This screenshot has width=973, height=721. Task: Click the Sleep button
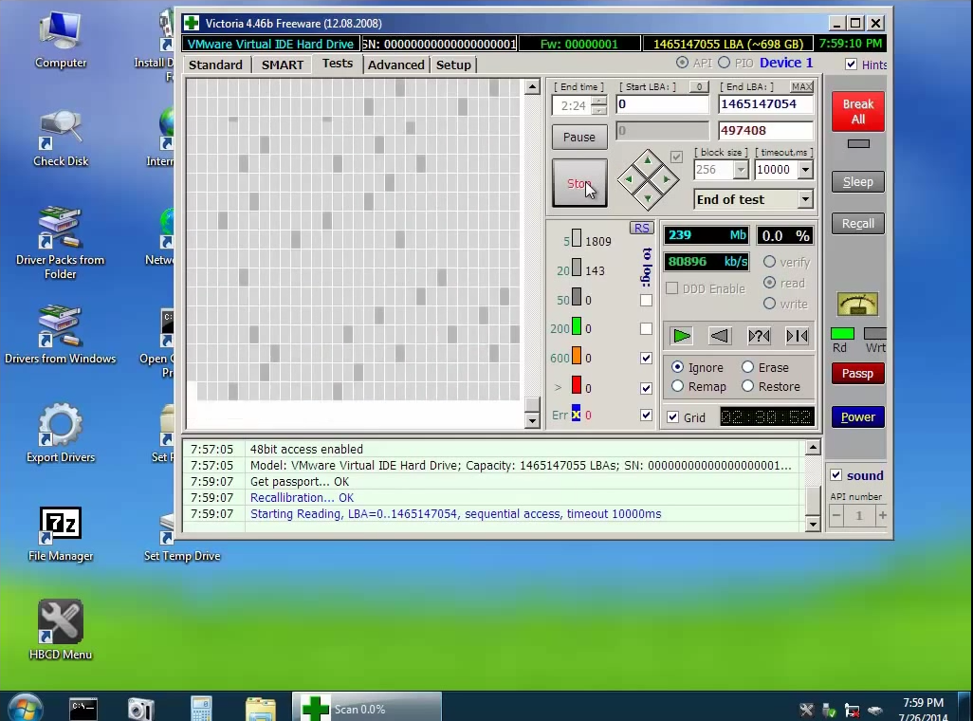(x=857, y=182)
